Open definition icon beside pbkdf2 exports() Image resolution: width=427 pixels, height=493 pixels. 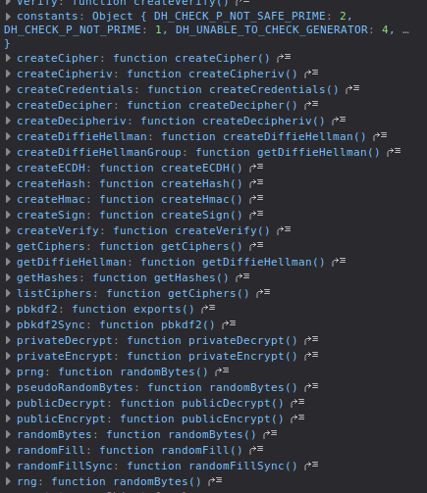click(208, 309)
